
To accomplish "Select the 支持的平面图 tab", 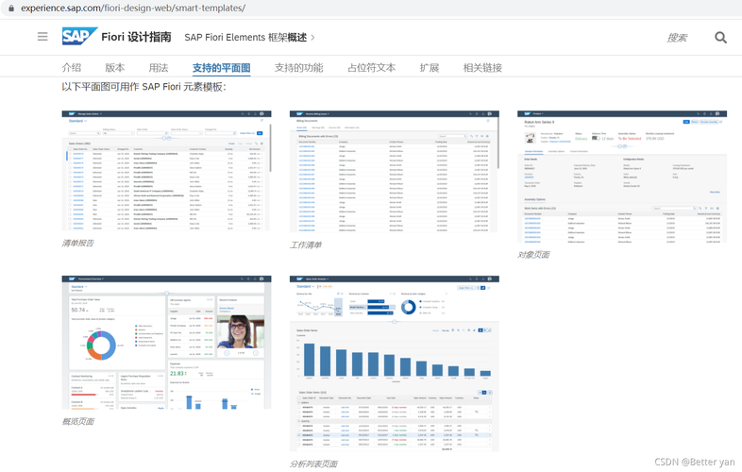I will click(x=222, y=68).
